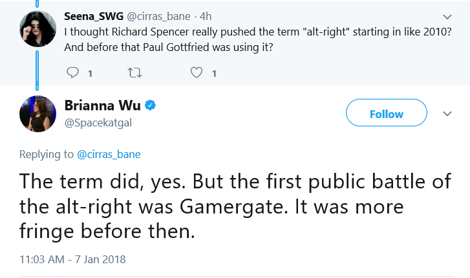Open the 4h timestamp link

pos(206,16)
